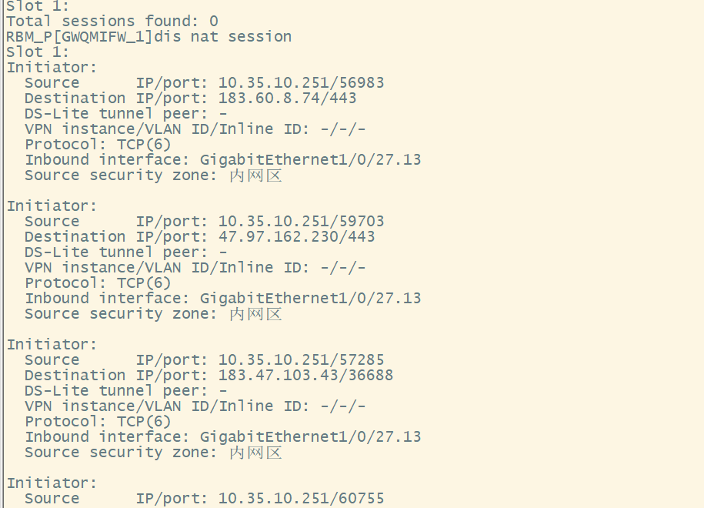Select source address 10.35.10.251/60755
Image resolution: width=704 pixels, height=508 pixels.
pyautogui.click(x=301, y=498)
